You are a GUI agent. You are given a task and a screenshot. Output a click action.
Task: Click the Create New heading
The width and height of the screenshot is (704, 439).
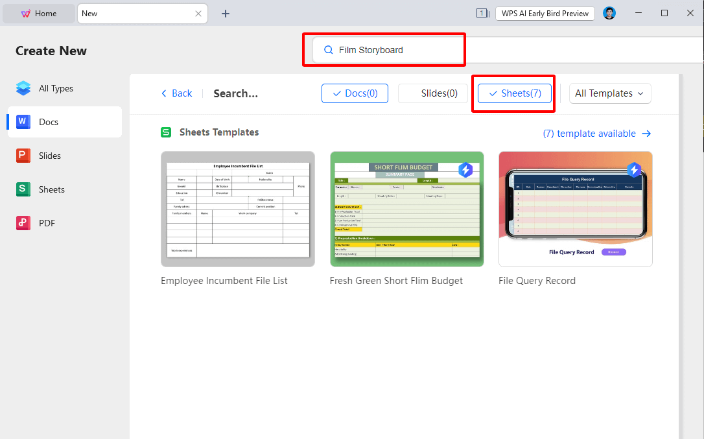(51, 51)
